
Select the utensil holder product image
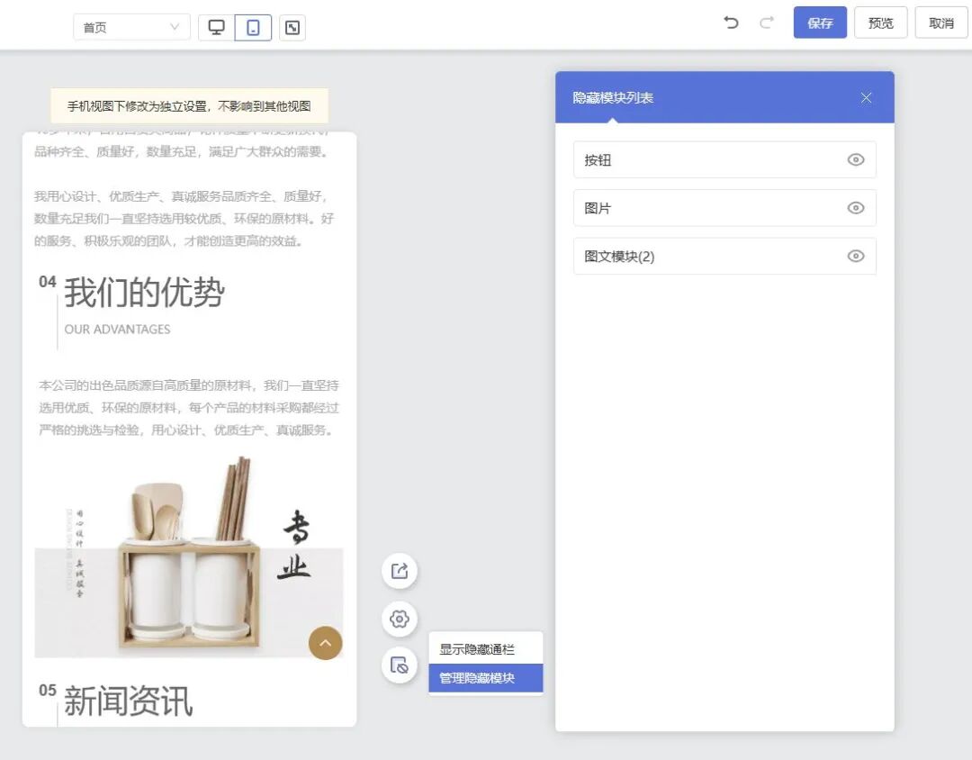coord(188,556)
